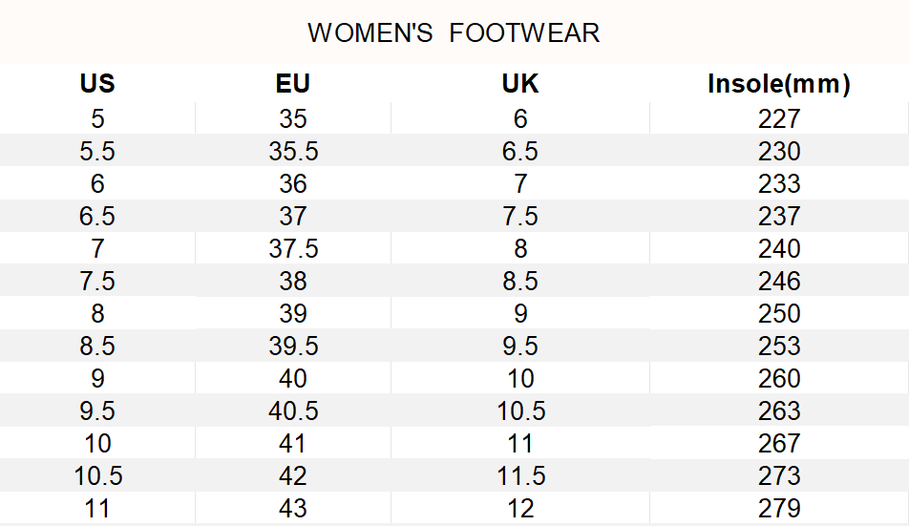Select the US column header
This screenshot has height=526, width=909.
97,84
